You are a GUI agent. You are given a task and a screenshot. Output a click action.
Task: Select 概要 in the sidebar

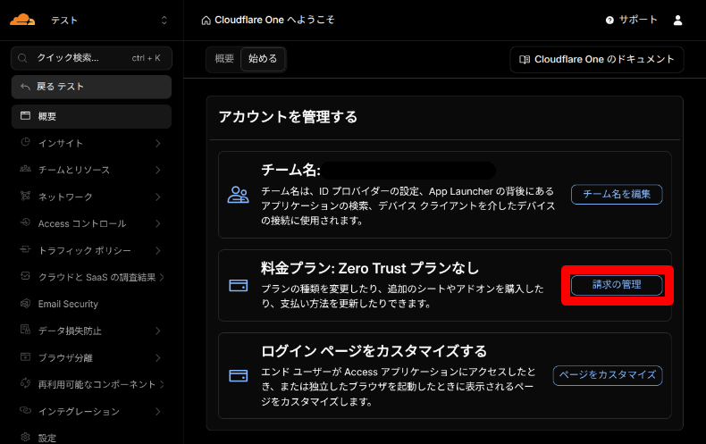91,117
